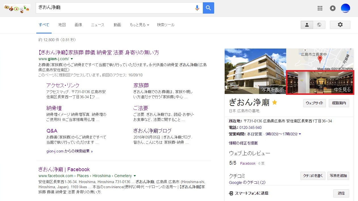The width and height of the screenshot is (358, 201).
Task: Click the スマートフォンに送信 label
Action: pyautogui.click(x=252, y=193)
